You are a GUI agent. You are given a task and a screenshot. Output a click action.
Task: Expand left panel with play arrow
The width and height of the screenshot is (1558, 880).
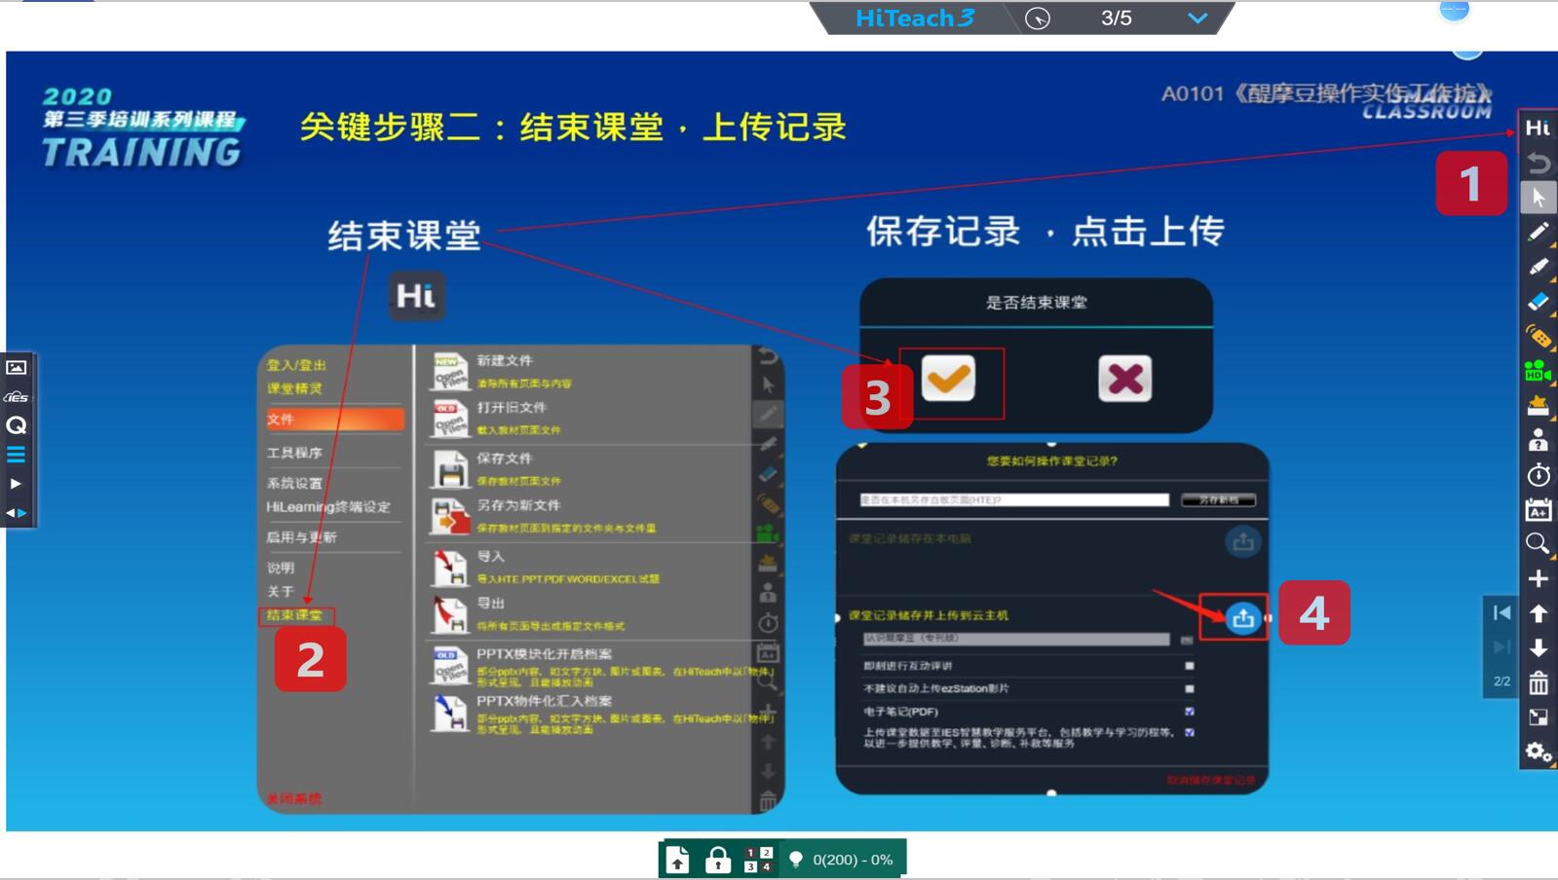coord(17,484)
